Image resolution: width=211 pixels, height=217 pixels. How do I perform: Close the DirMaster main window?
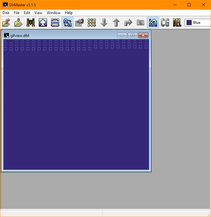(203, 5)
